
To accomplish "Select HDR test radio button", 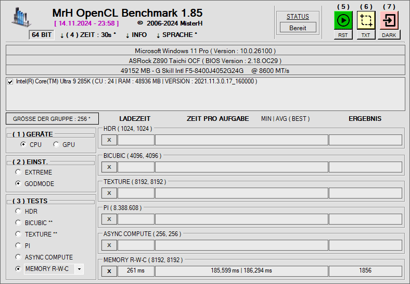I will click(18, 211).
